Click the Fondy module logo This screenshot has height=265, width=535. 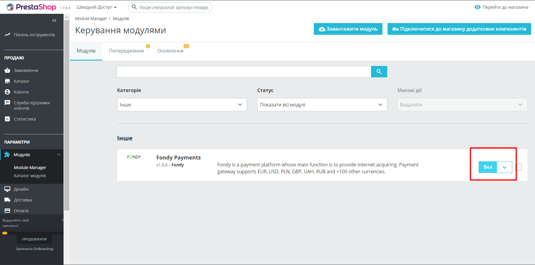(x=134, y=157)
